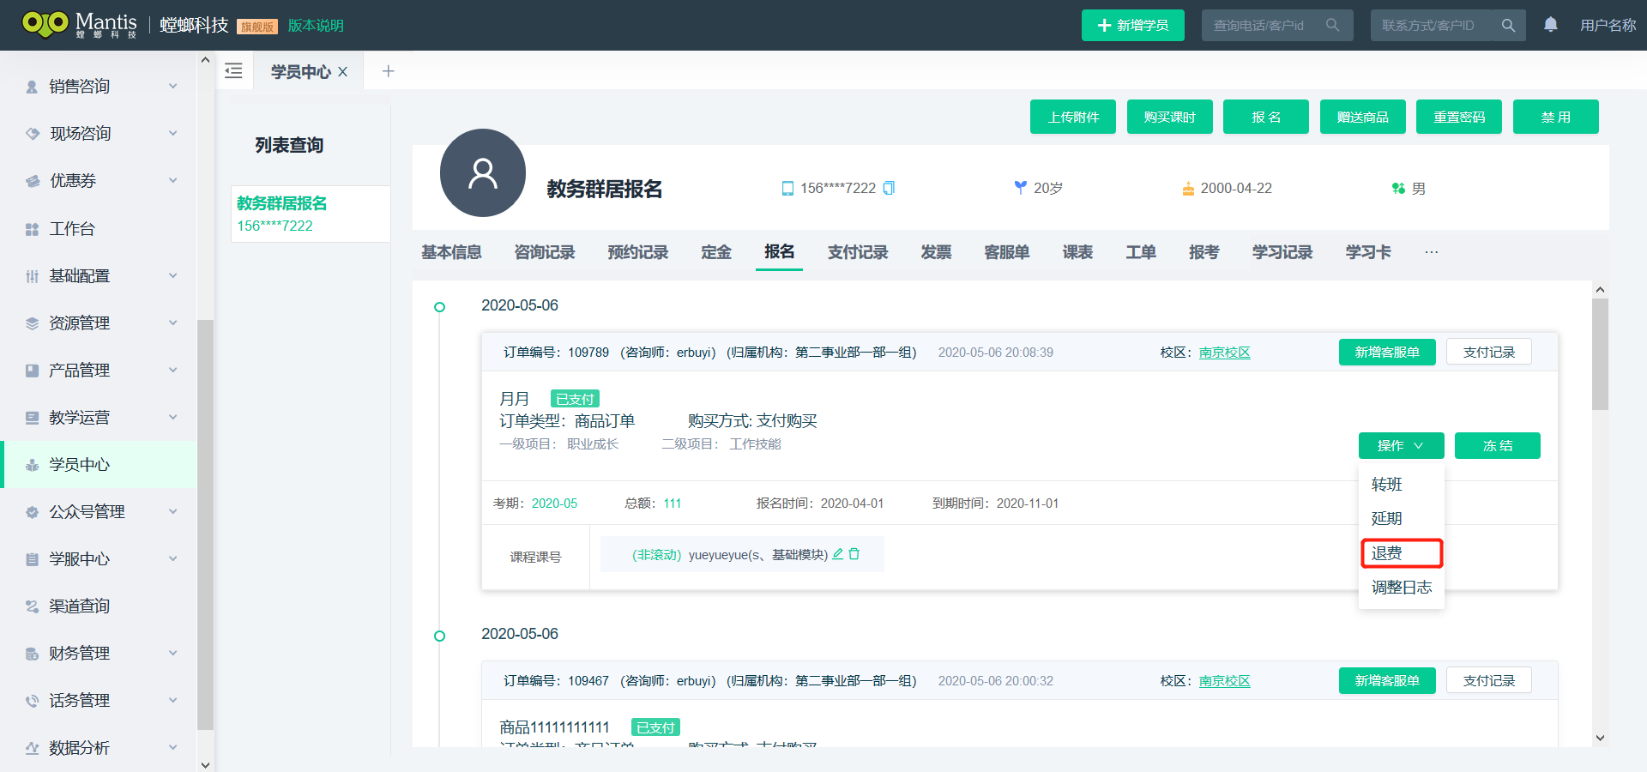Image resolution: width=1647 pixels, height=772 pixels.
Task: Click the 上传附件 button
Action: [x=1073, y=117]
